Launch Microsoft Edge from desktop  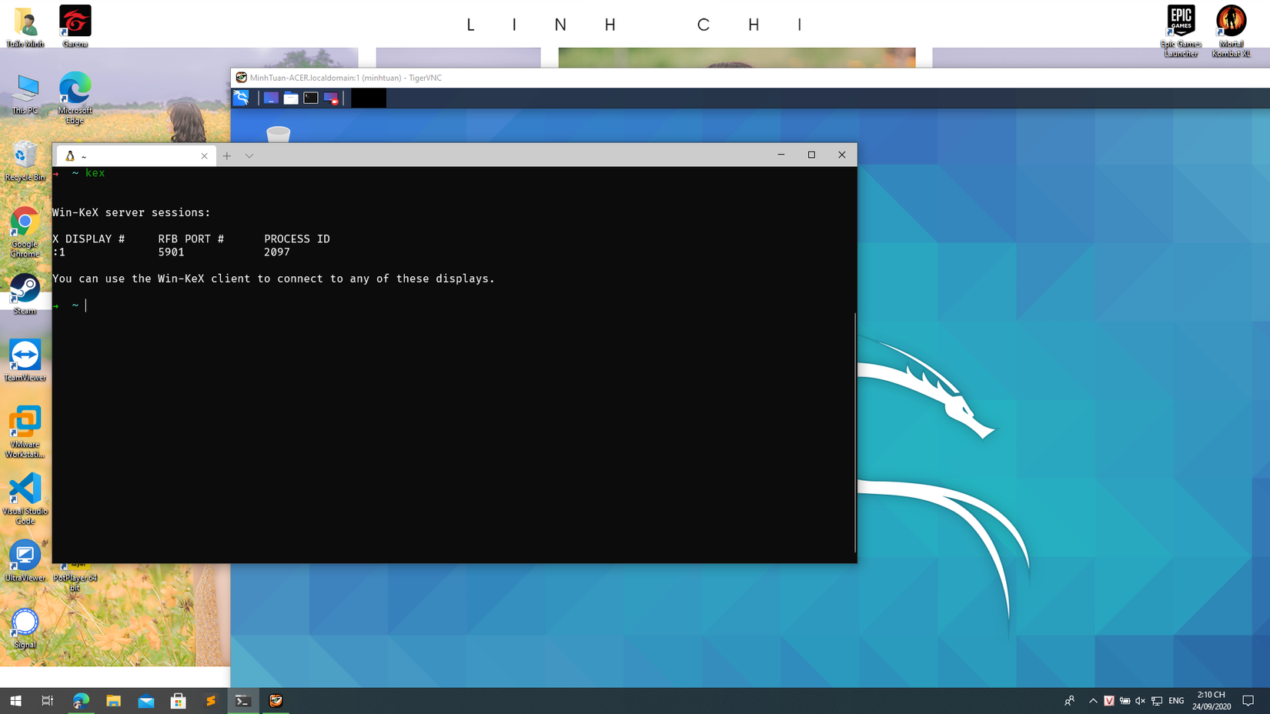[75, 98]
